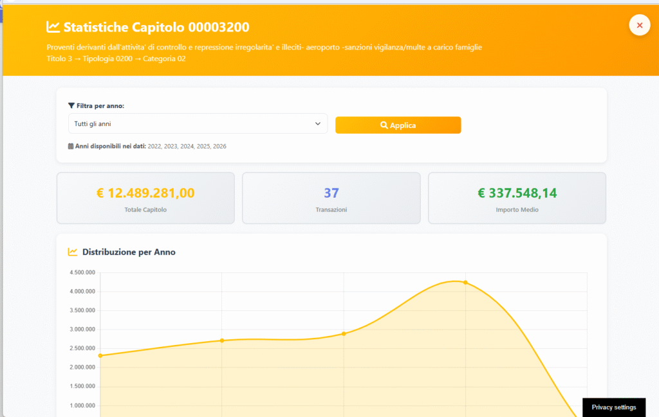Click the line-chart icon beside Distribuzione per Anno
Image resolution: width=659 pixels, height=417 pixels.
pos(73,252)
